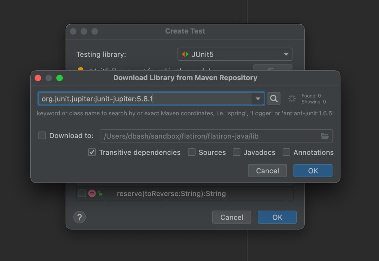Open the Testing library JUnit5 dropdown

click(235, 54)
